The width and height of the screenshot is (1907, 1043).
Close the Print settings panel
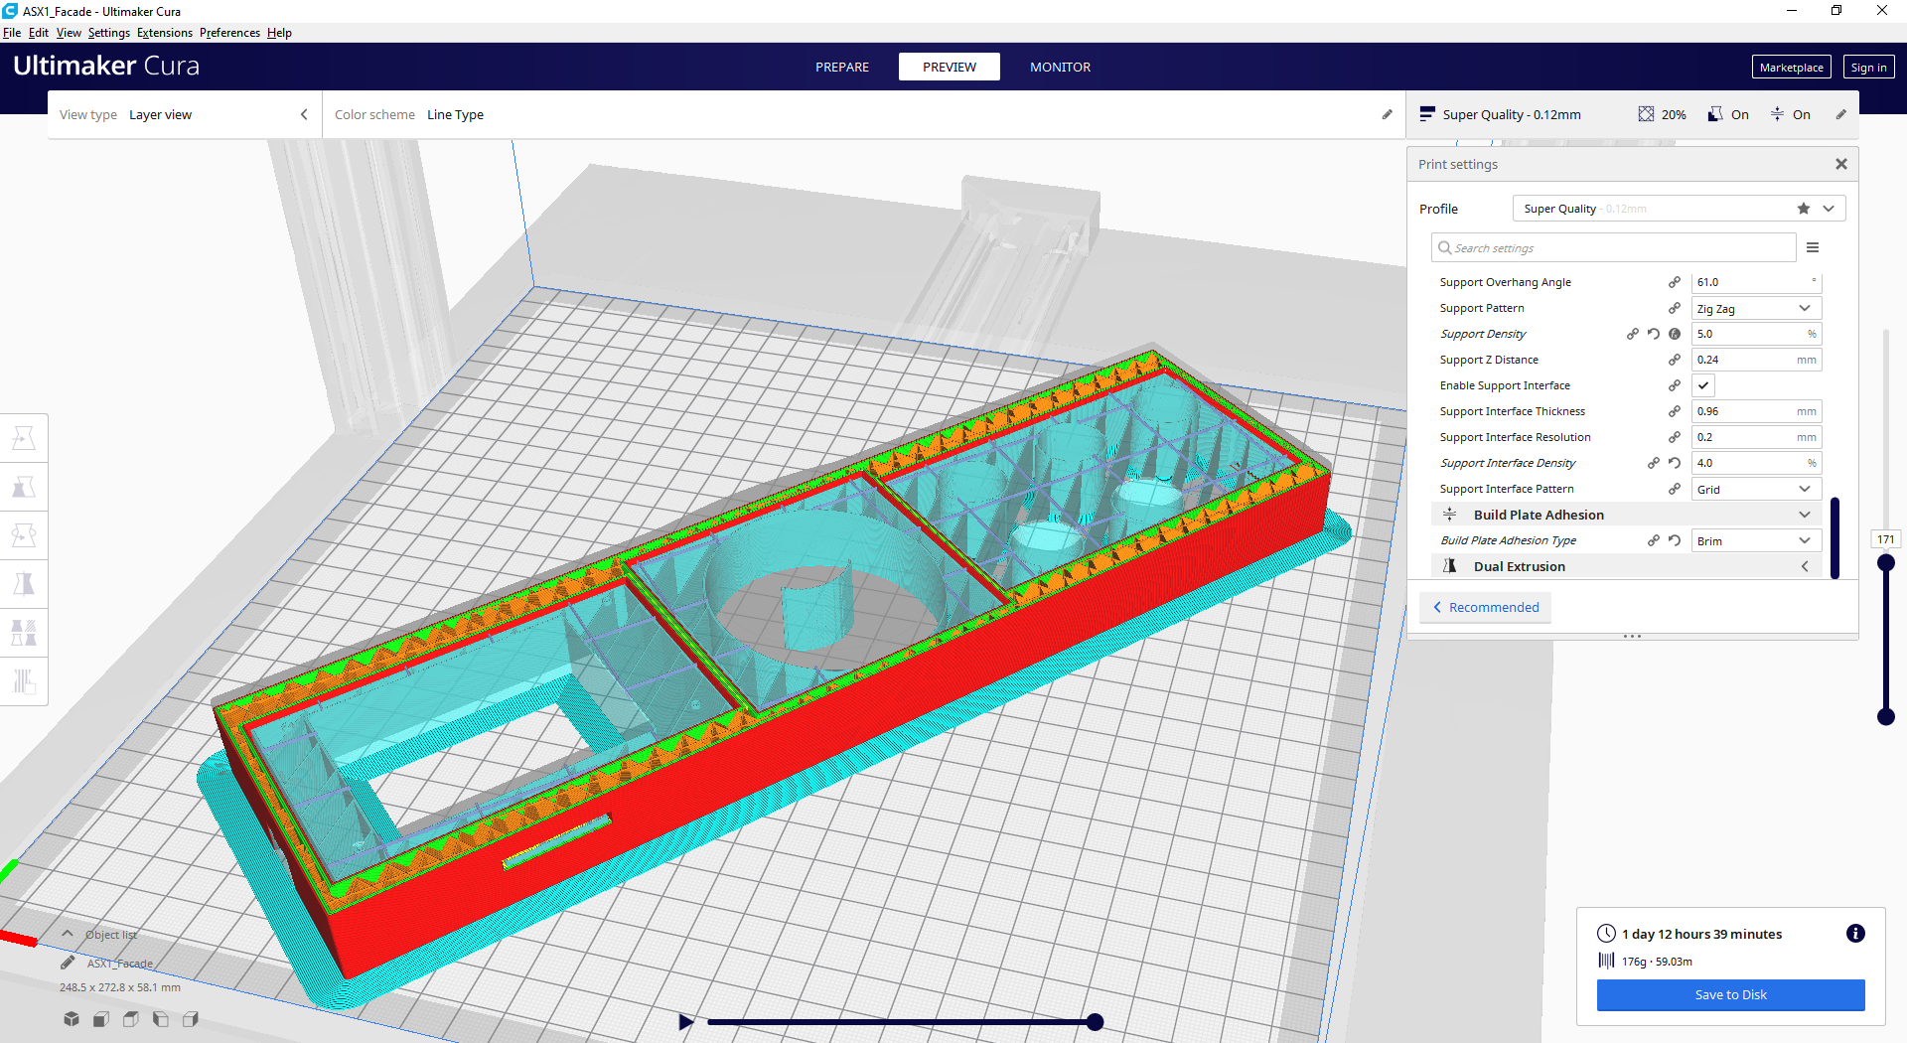click(1841, 164)
